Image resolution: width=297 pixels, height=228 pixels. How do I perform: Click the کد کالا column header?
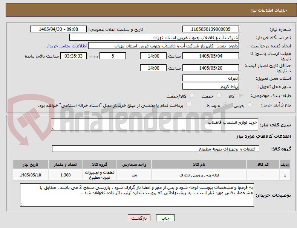click(263, 164)
